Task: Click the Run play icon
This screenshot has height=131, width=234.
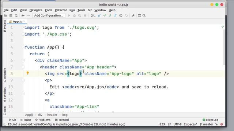Action: [x=69, y=15]
